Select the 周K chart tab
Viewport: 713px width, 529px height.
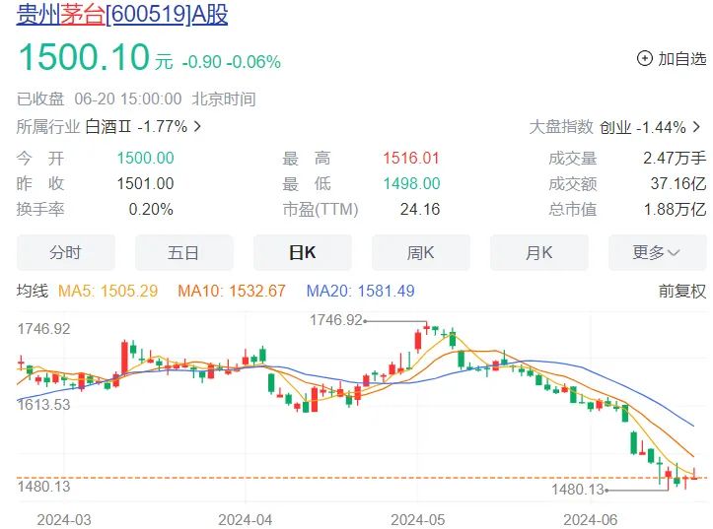point(420,253)
